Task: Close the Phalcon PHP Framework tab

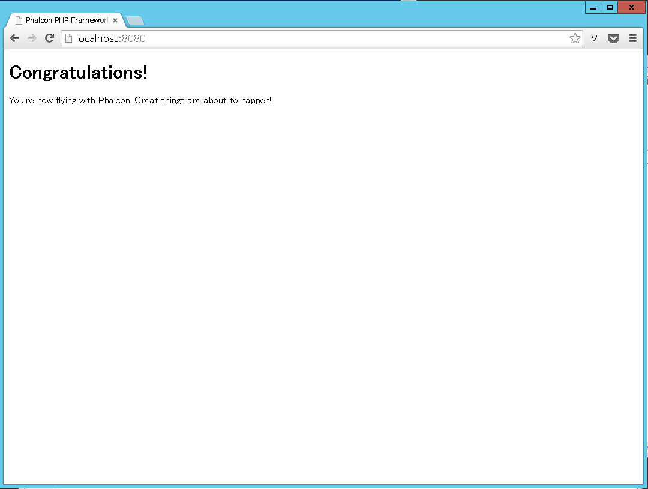Action: [115, 20]
